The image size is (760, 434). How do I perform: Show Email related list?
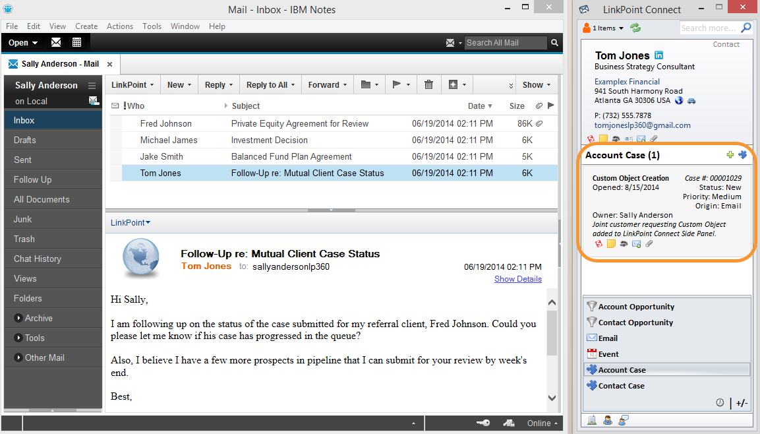(667, 338)
